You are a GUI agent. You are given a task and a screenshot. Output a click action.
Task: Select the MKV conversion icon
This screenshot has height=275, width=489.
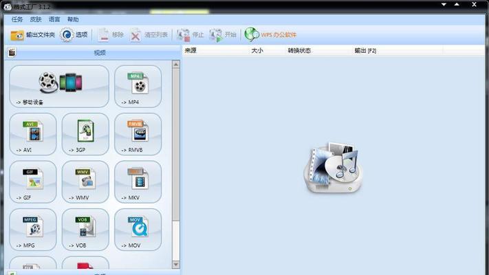(x=138, y=181)
